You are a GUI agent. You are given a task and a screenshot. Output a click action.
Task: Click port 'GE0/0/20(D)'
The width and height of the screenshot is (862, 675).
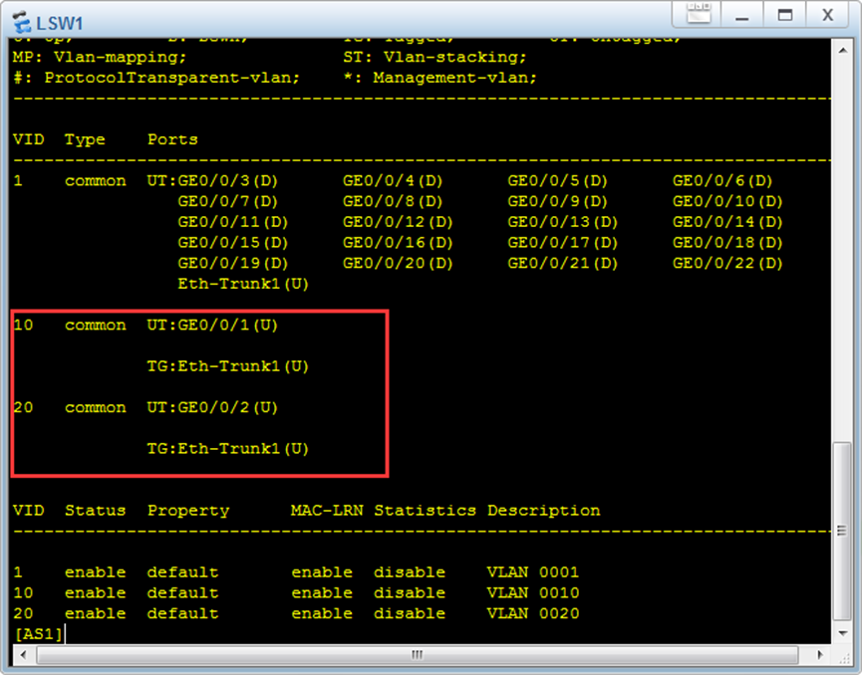[398, 263]
